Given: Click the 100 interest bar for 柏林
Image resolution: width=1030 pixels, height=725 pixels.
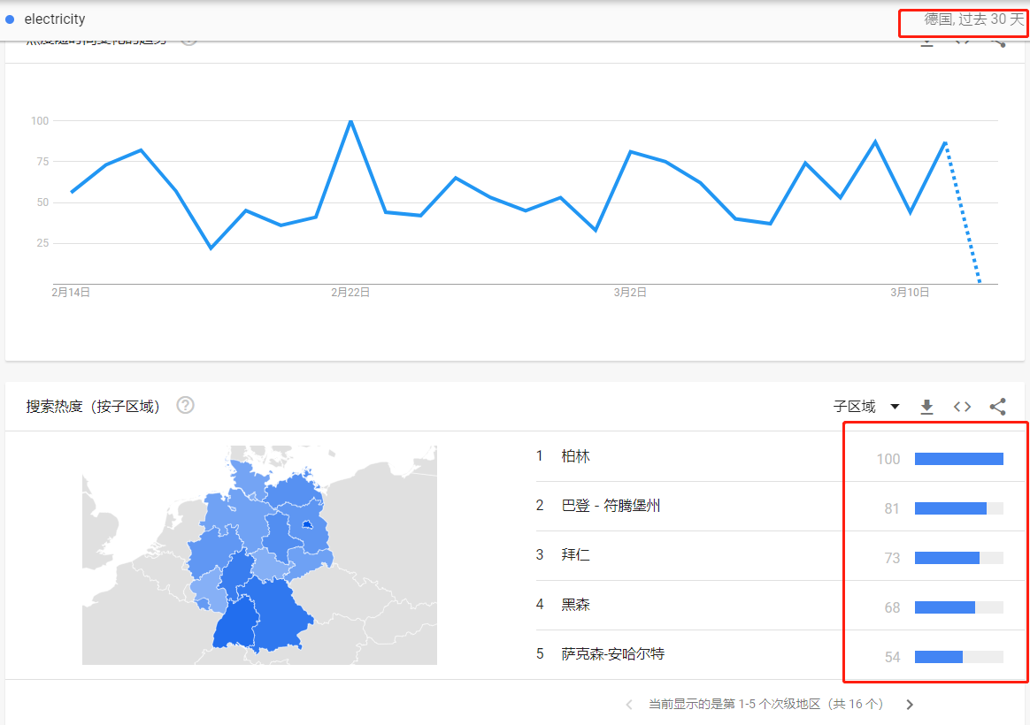Looking at the screenshot, I should (959, 459).
